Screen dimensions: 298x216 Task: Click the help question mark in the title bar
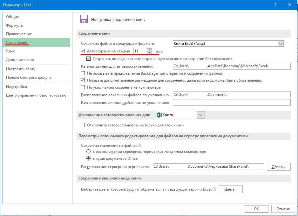pos(275,5)
